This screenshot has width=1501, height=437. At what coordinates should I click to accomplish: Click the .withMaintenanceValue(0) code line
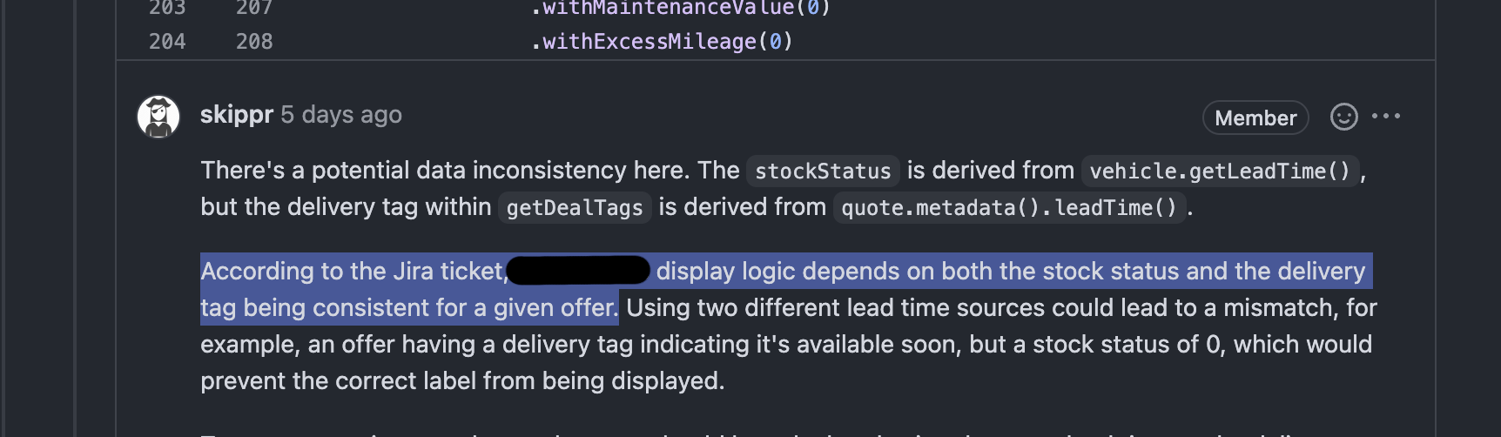click(679, 9)
